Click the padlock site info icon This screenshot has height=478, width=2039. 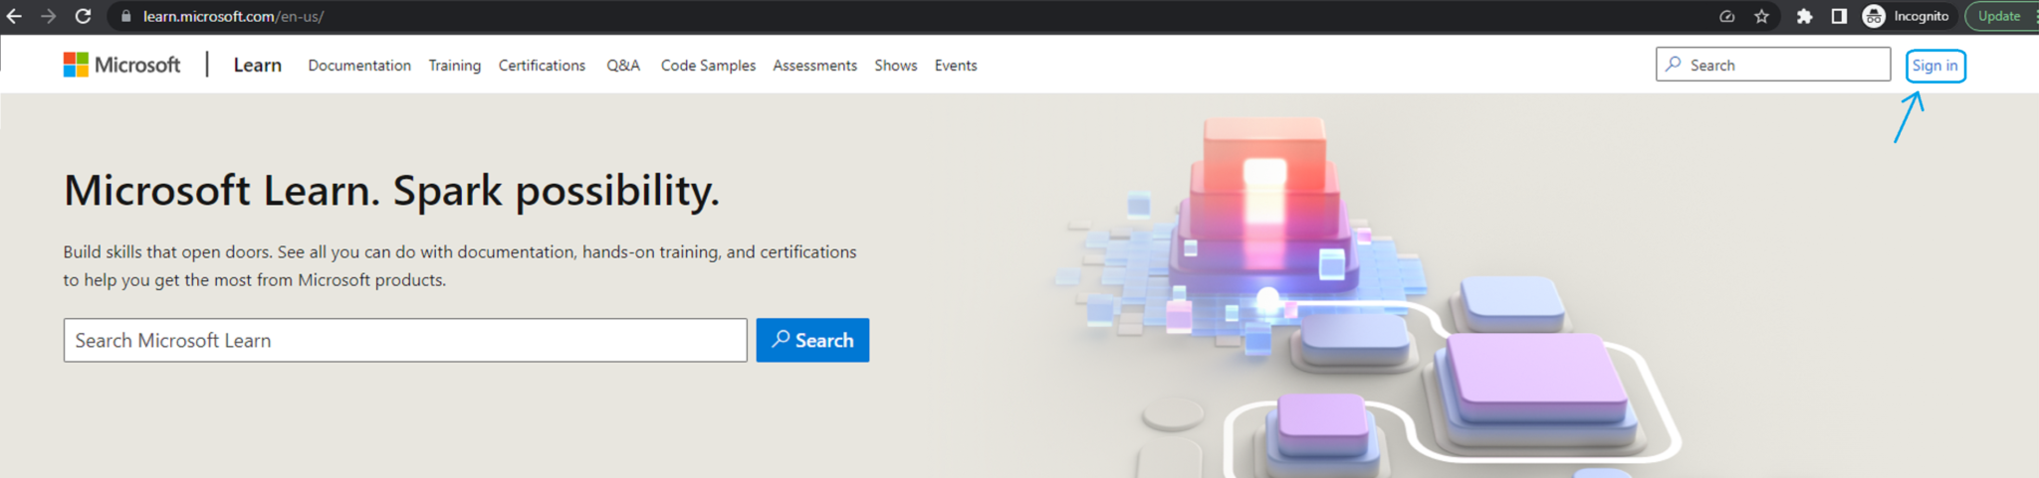coord(125,16)
